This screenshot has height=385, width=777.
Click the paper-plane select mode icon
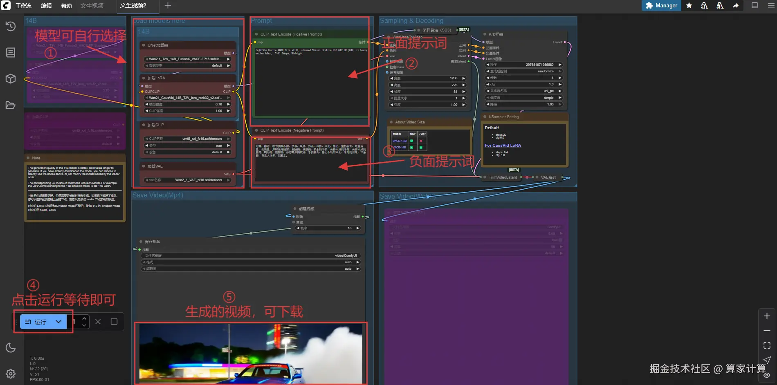tap(767, 360)
